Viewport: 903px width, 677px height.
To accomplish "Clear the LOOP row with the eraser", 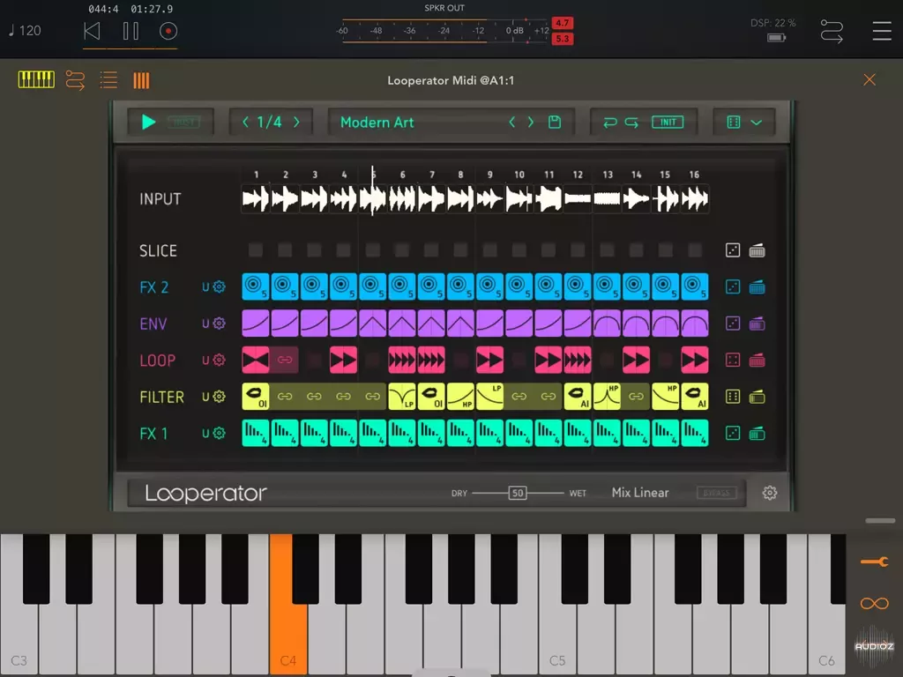I will click(757, 361).
